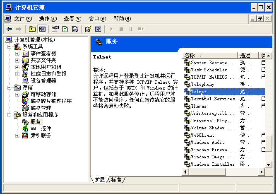The height and width of the screenshot is (194, 276).
Task: Open the 查看(V) menu
Action: 73,19
